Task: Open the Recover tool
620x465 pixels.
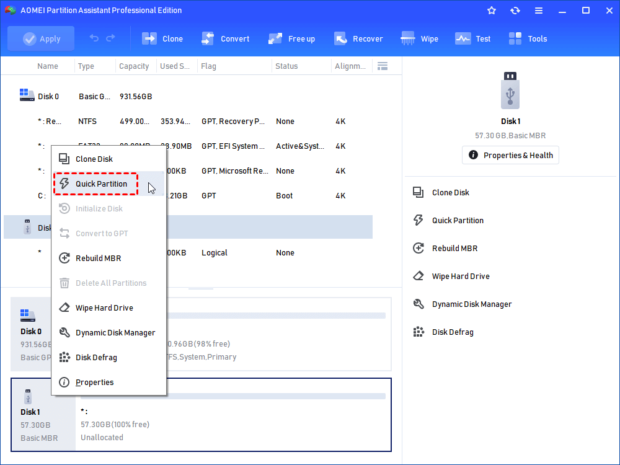Action: [358, 38]
